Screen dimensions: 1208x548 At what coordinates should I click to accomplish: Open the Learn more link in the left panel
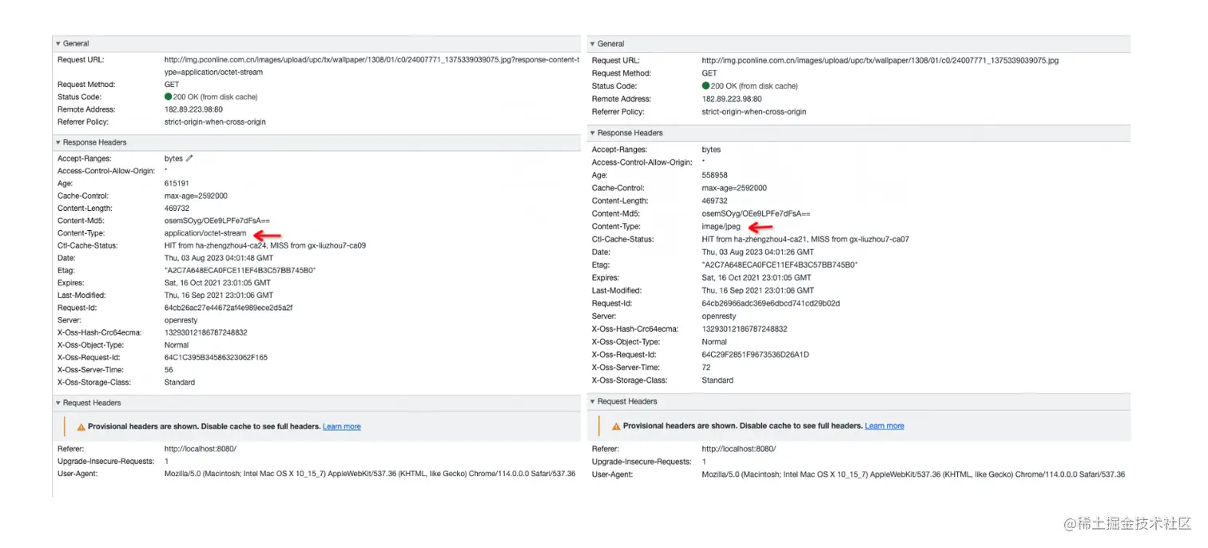tap(341, 427)
